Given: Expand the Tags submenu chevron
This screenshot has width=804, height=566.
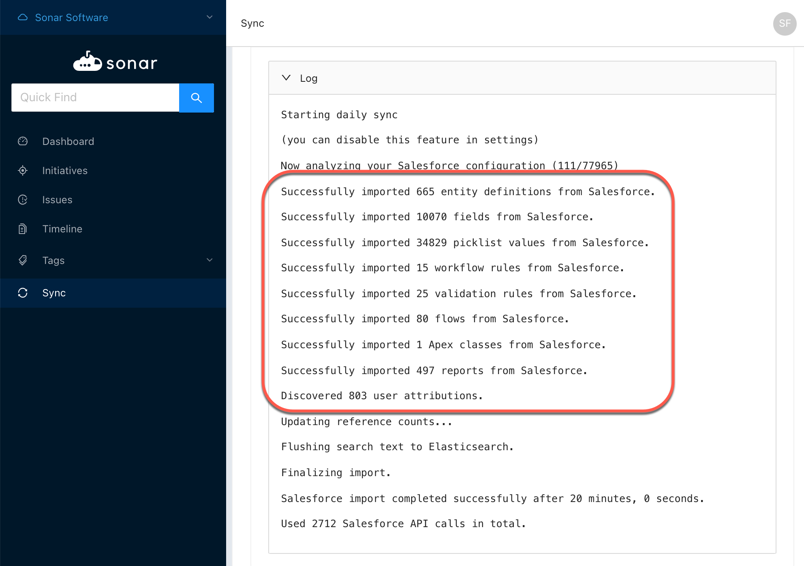Looking at the screenshot, I should coord(210,260).
